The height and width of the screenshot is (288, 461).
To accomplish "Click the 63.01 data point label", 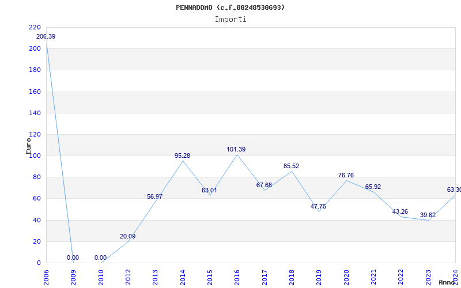I will coord(209,190).
